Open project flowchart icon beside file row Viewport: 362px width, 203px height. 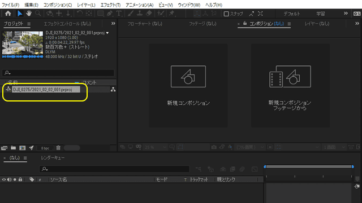pos(113,90)
